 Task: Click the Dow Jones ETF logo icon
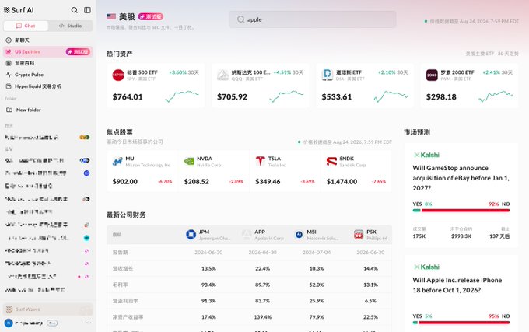click(x=328, y=75)
